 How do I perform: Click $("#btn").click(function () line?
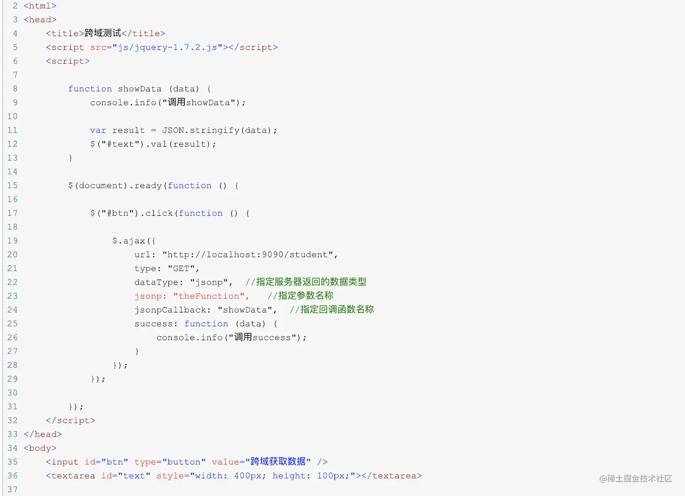(170, 213)
